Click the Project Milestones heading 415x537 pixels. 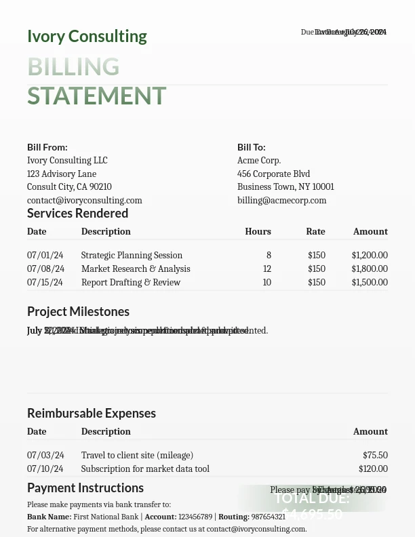tap(78, 312)
